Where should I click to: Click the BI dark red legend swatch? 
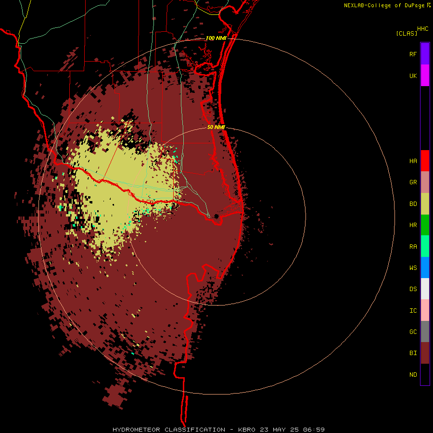pos(425,353)
